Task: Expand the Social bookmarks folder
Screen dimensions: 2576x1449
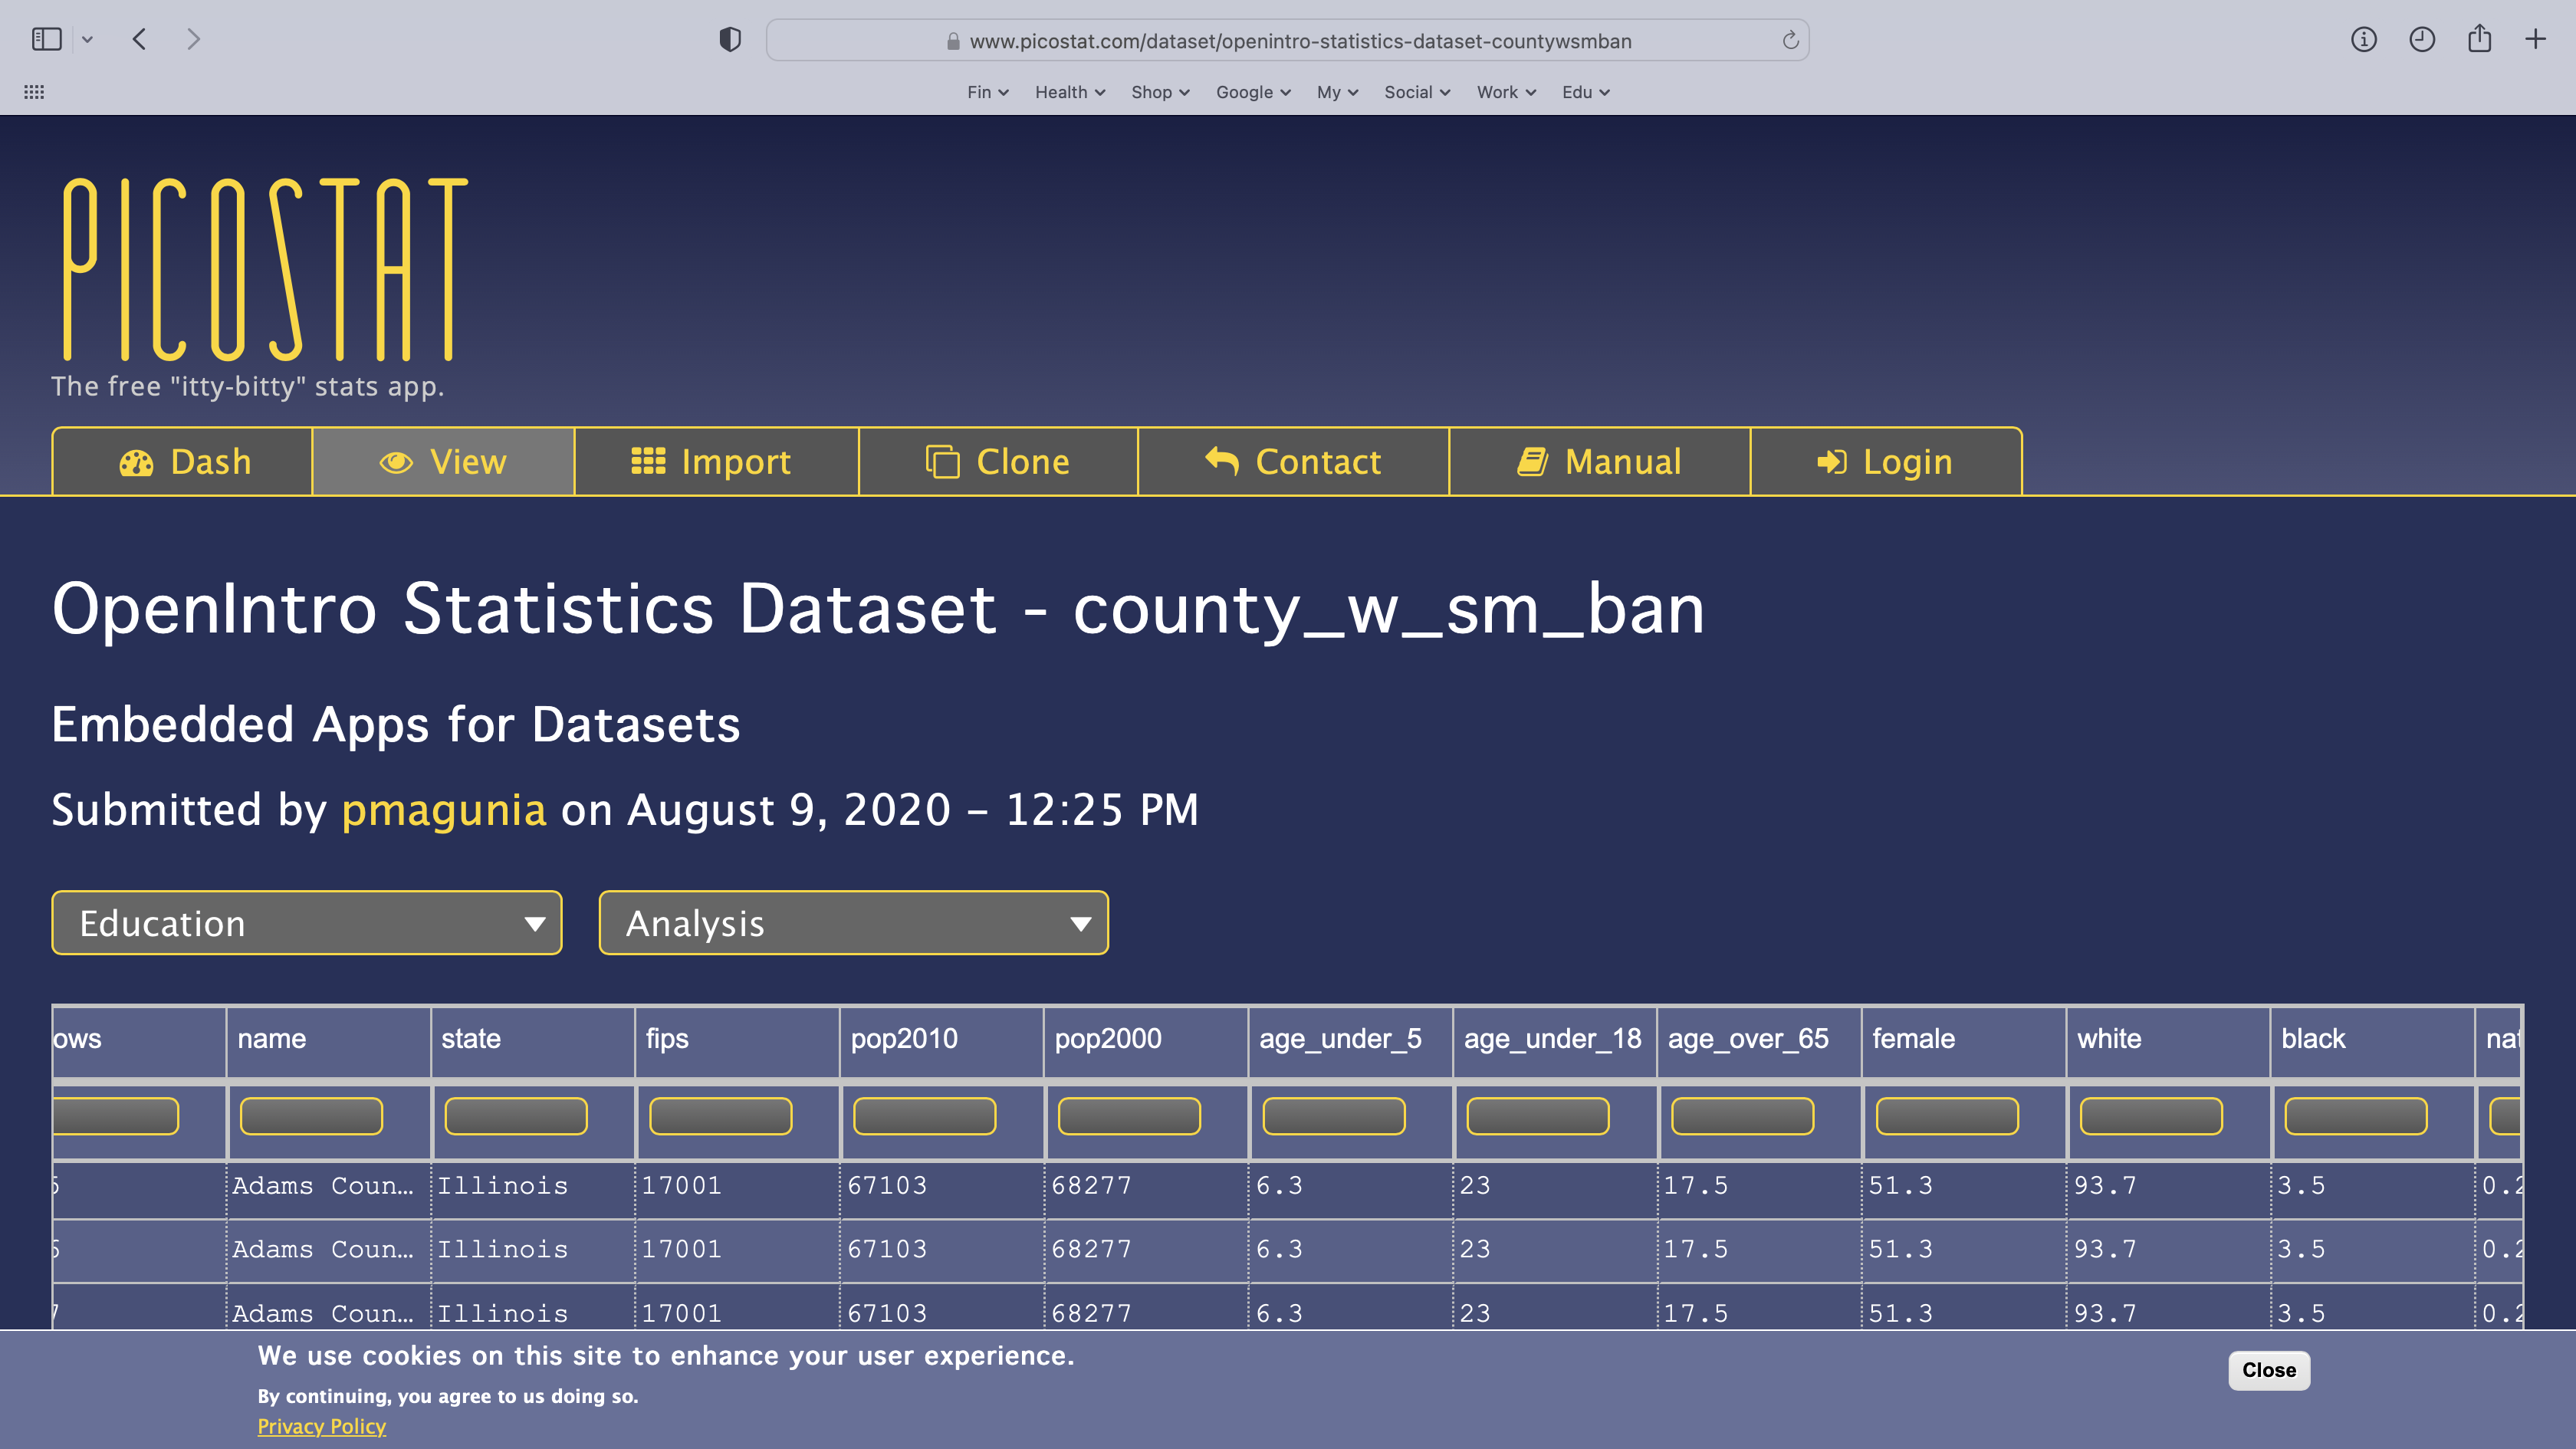Action: pyautogui.click(x=1417, y=92)
